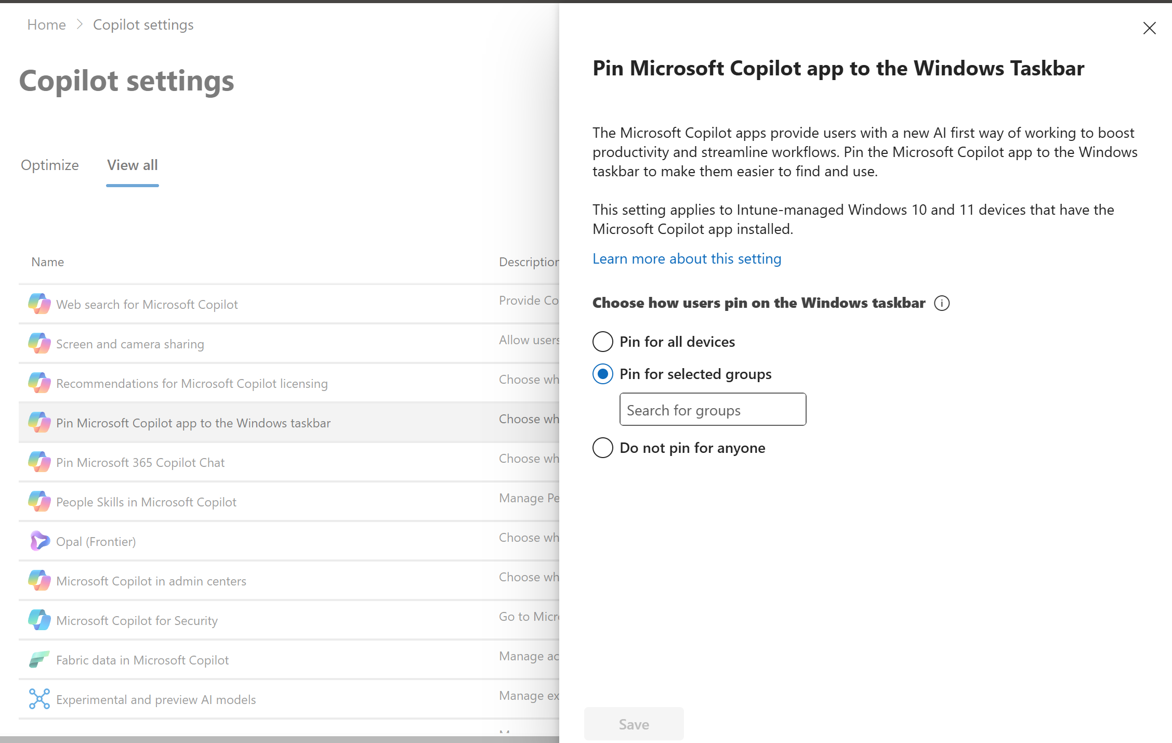
Task: Open Recommendations for Microsoft Copilot licensing
Action: (x=192, y=384)
